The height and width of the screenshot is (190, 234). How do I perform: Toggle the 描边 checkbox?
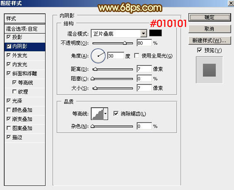[x=9, y=137]
